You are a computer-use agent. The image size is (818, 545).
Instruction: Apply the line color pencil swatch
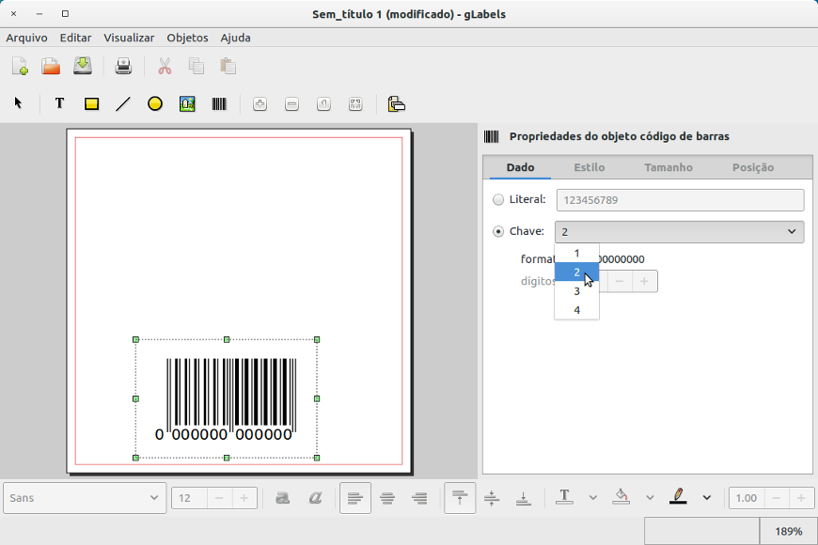coord(678,498)
